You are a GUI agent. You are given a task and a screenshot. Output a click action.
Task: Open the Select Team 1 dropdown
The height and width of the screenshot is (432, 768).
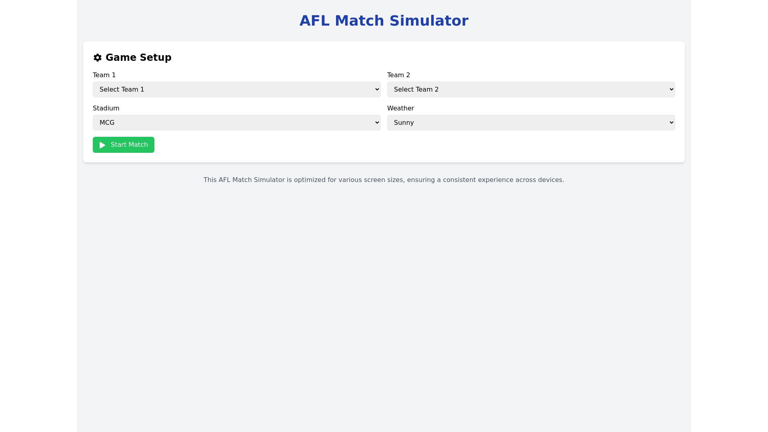(x=236, y=90)
